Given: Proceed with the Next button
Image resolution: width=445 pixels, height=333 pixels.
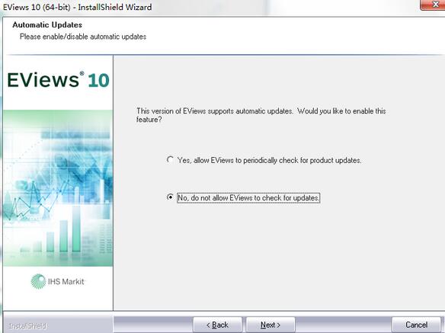Looking at the screenshot, I should (x=271, y=325).
